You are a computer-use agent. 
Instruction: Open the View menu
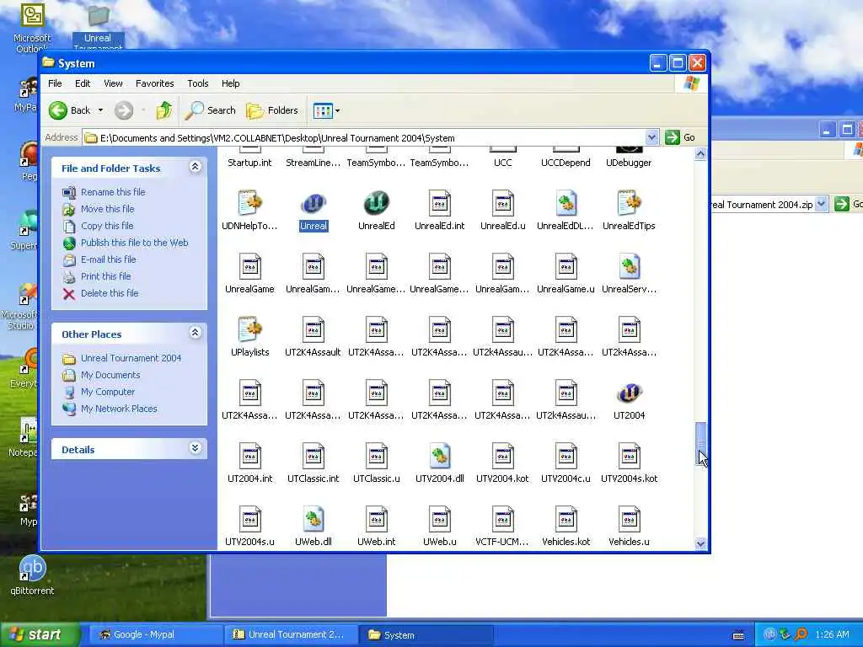[x=113, y=83]
